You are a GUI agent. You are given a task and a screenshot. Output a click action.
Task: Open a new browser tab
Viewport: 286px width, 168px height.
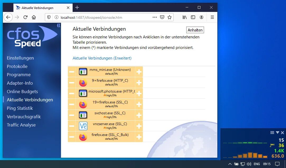point(77,7)
